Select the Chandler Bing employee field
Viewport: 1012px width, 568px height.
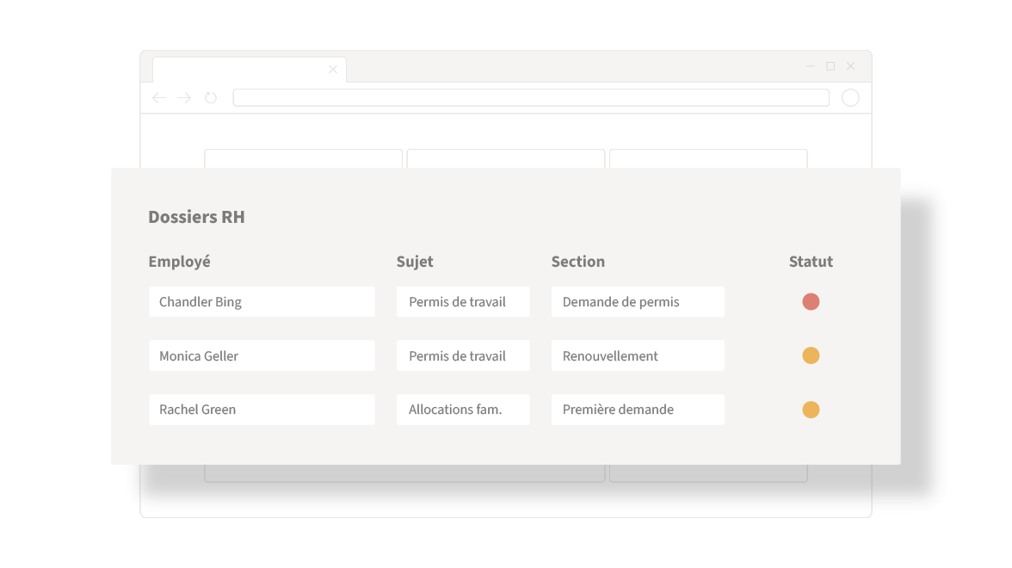[262, 301]
